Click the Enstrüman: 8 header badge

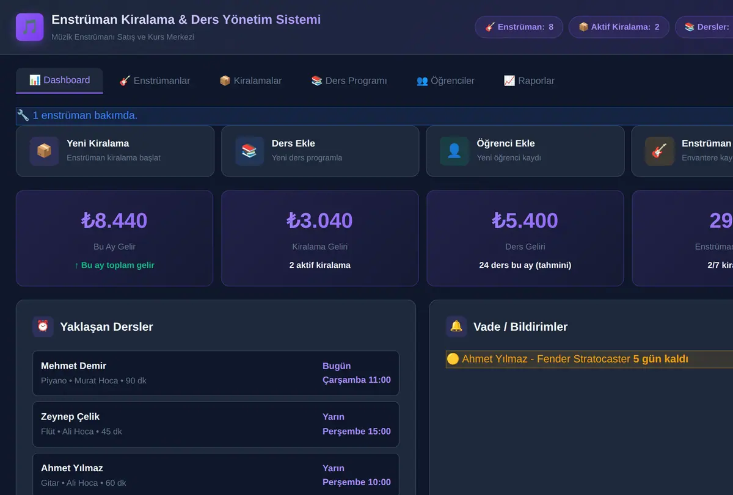tap(519, 27)
